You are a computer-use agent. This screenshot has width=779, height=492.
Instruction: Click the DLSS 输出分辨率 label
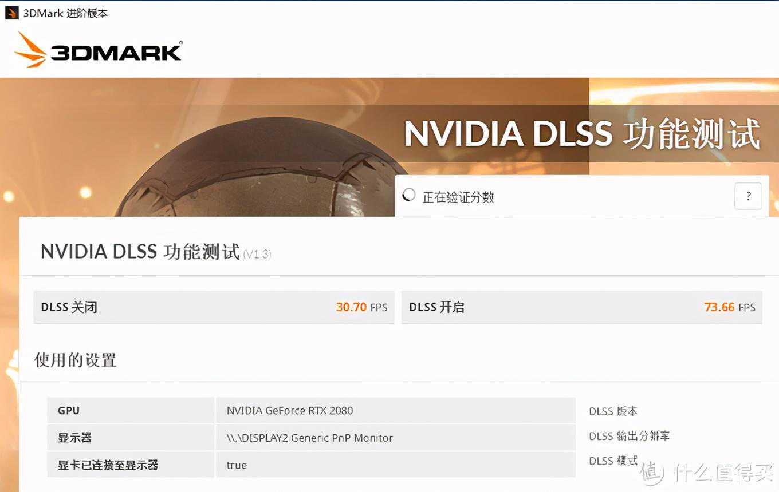(629, 436)
